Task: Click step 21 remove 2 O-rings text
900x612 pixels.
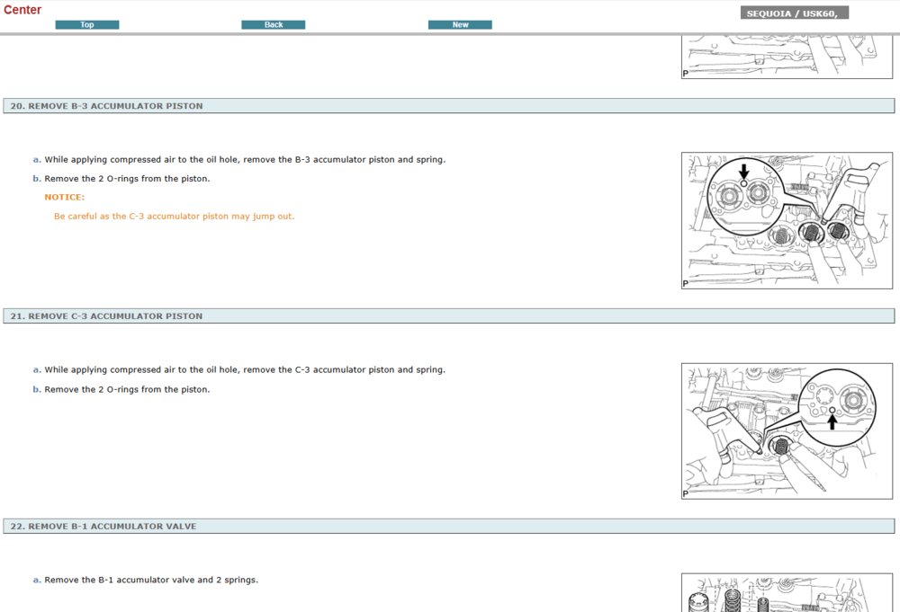Action: tap(127, 390)
